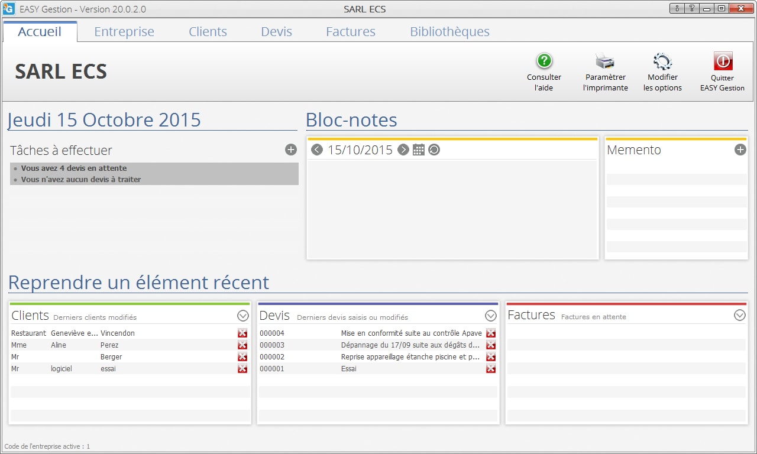Expand the Factures panel dropdown chevron

pyautogui.click(x=739, y=316)
